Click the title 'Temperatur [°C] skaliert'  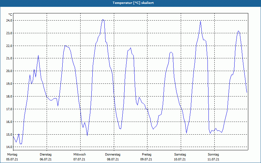pyautogui.click(x=133, y=3)
